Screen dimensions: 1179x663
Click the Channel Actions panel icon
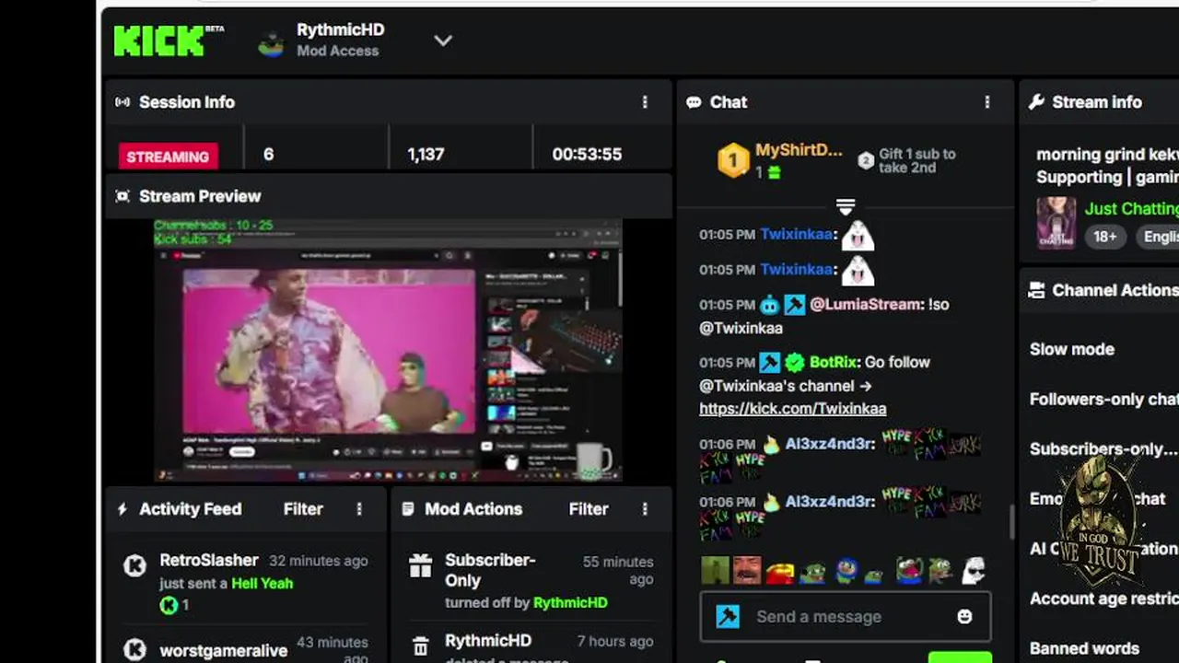pos(1036,290)
